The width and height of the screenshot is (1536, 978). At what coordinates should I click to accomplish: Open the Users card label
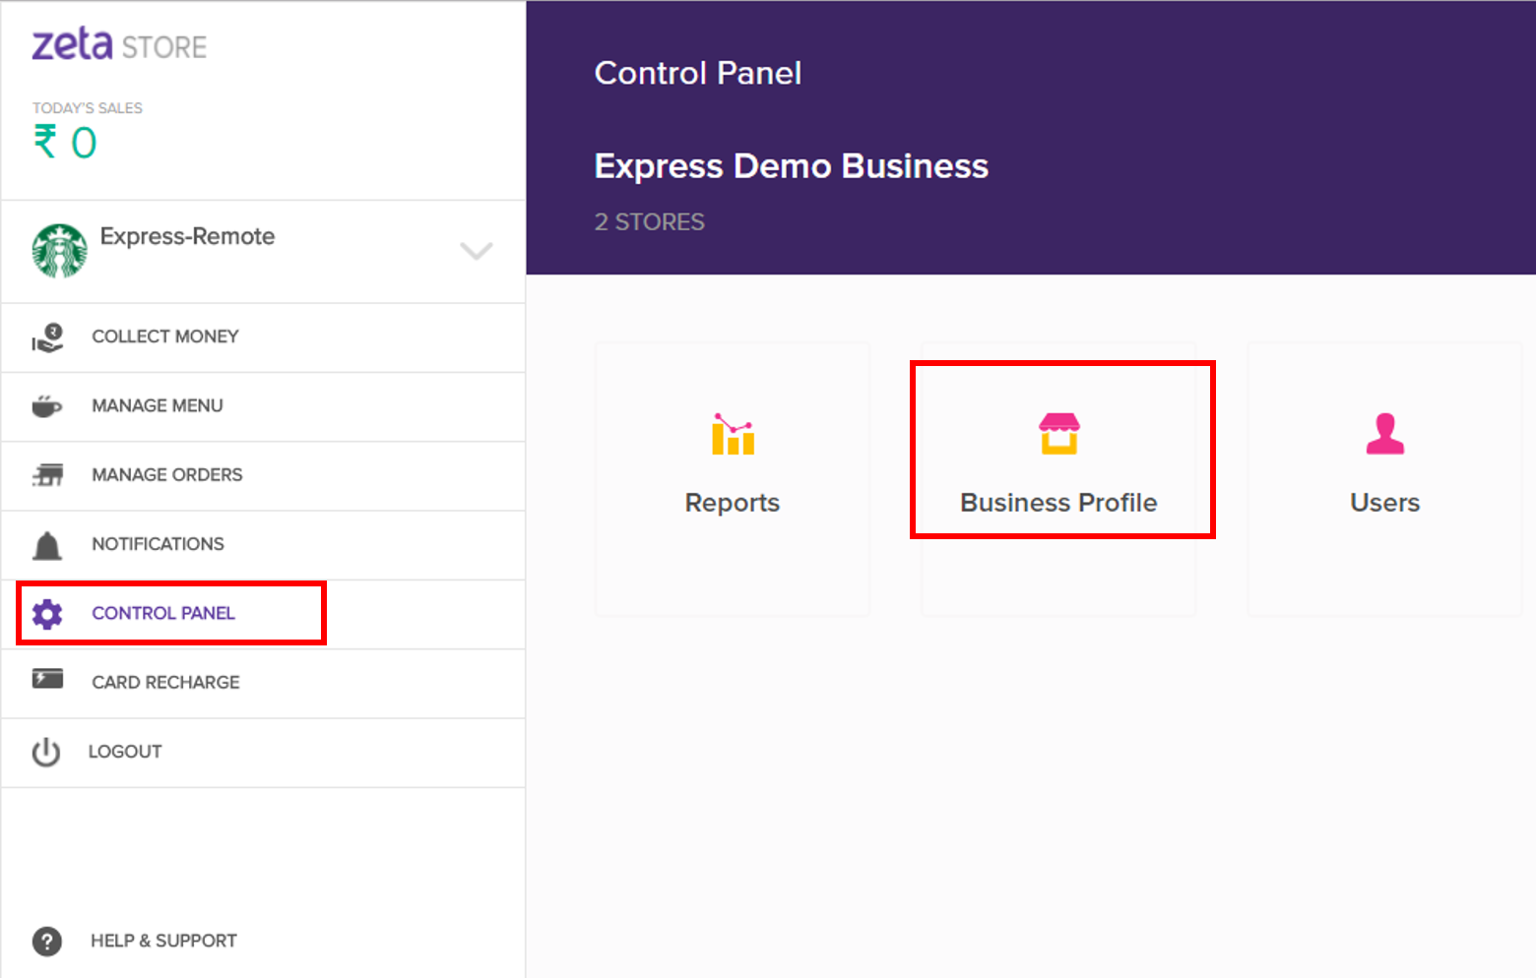[x=1385, y=503]
